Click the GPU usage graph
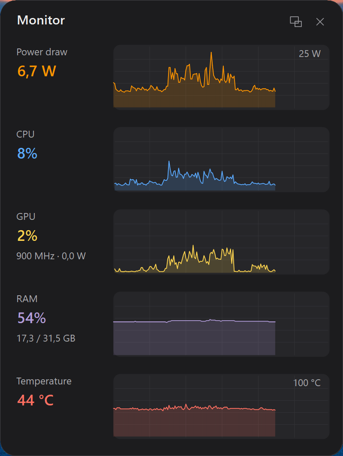343x456 pixels. tap(221, 242)
